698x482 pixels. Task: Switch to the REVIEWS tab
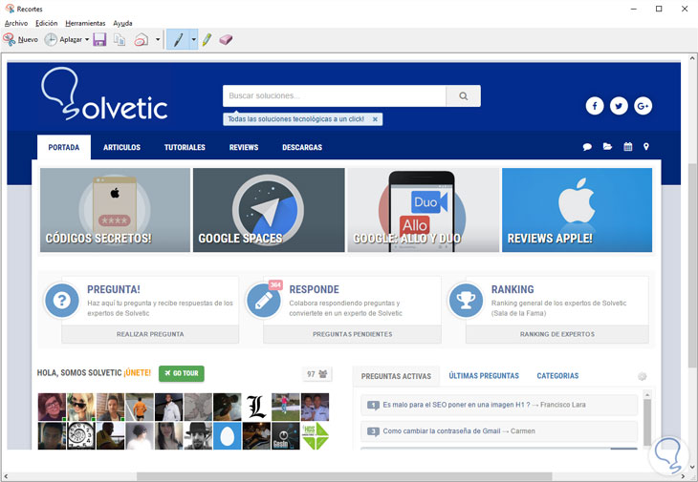point(244,147)
